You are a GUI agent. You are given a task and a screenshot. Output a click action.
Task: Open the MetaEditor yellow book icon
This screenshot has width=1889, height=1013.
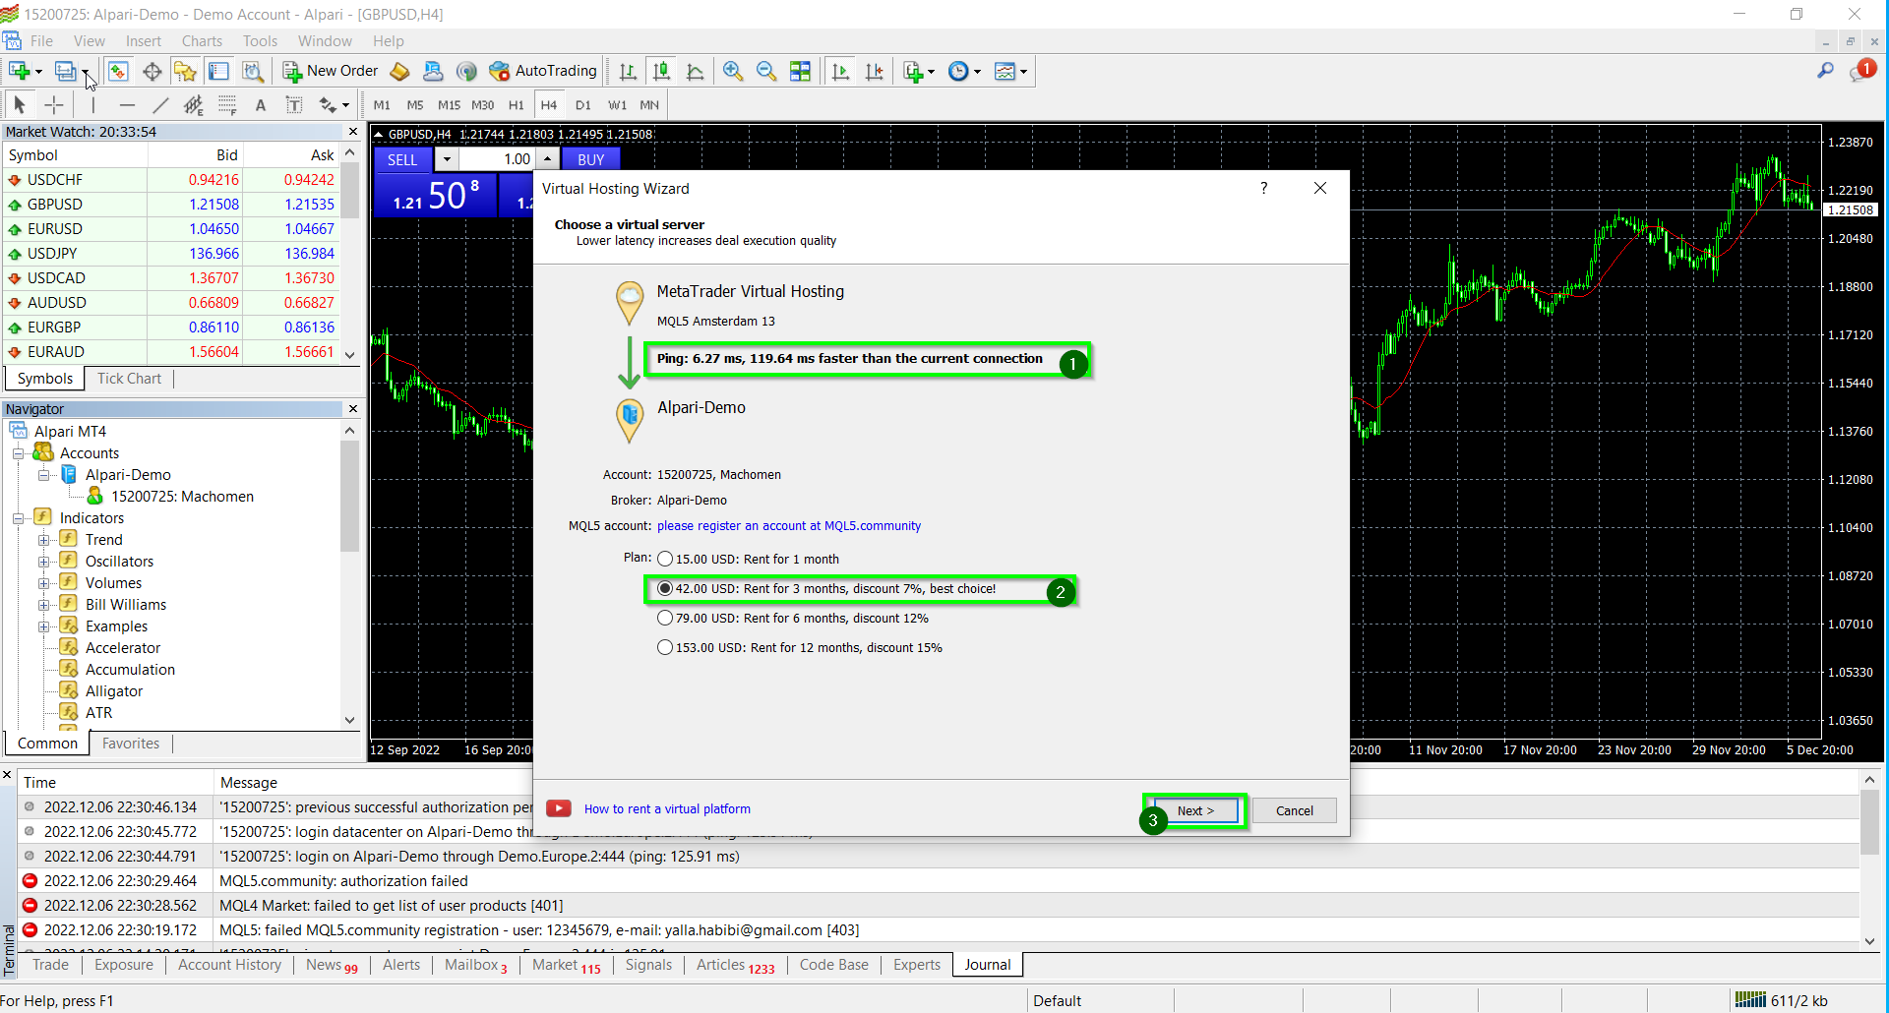pyautogui.click(x=399, y=71)
